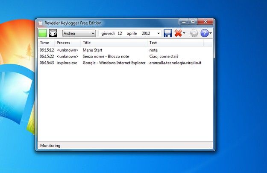Click the blue question mark help icon

point(205,33)
